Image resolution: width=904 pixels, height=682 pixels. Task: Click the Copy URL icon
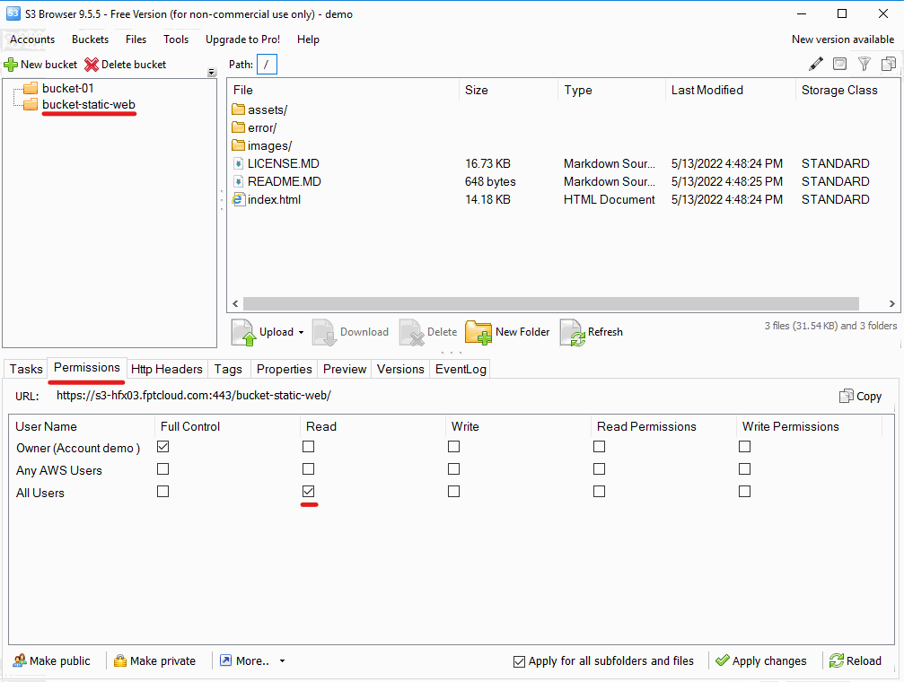pos(847,396)
